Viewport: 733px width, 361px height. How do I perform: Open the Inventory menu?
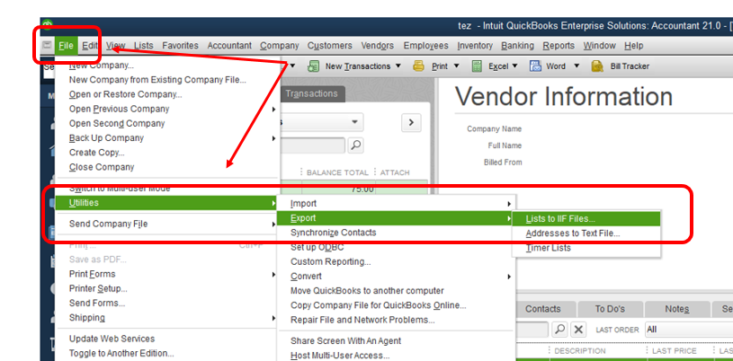[475, 46]
